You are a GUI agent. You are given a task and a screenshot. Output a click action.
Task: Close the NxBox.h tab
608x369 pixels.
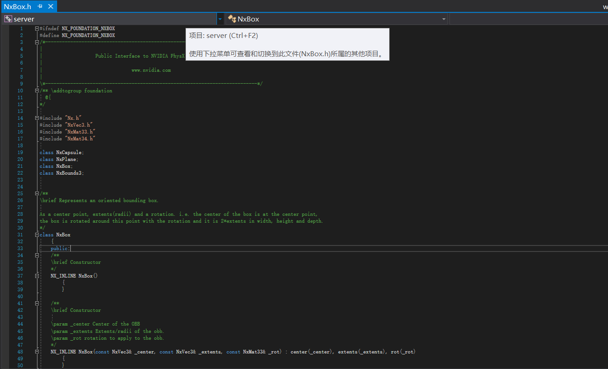click(x=50, y=6)
